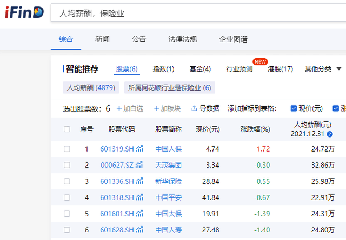Open the 新华保险 stock name link
This screenshot has width=346, height=240.
click(x=168, y=181)
